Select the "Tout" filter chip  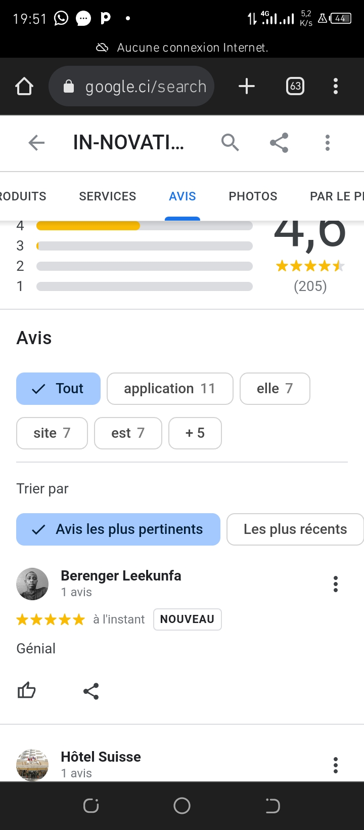pyautogui.click(x=59, y=389)
